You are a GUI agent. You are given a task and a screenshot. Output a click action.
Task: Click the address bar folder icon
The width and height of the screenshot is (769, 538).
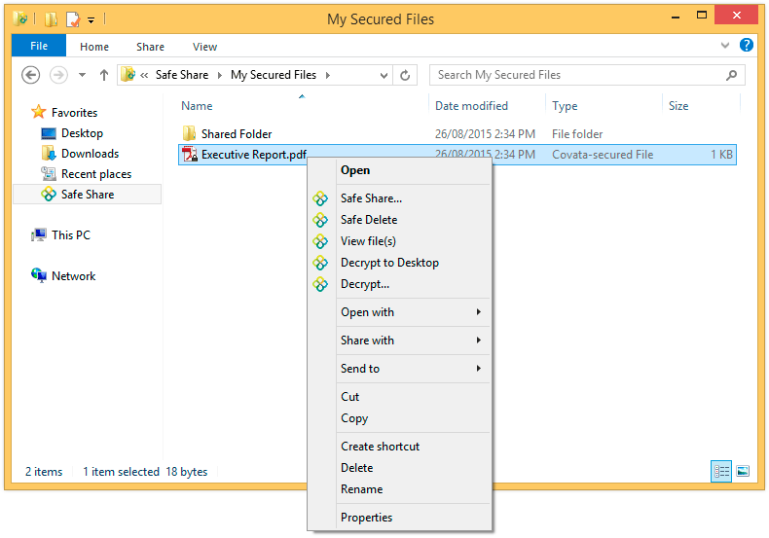pos(128,75)
